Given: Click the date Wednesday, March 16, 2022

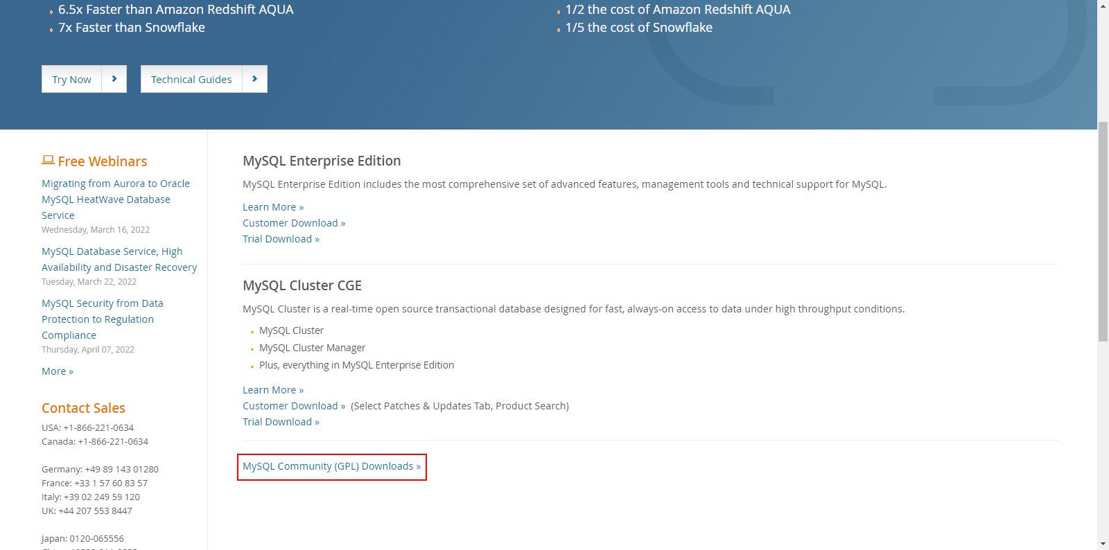Looking at the screenshot, I should click(x=96, y=229).
